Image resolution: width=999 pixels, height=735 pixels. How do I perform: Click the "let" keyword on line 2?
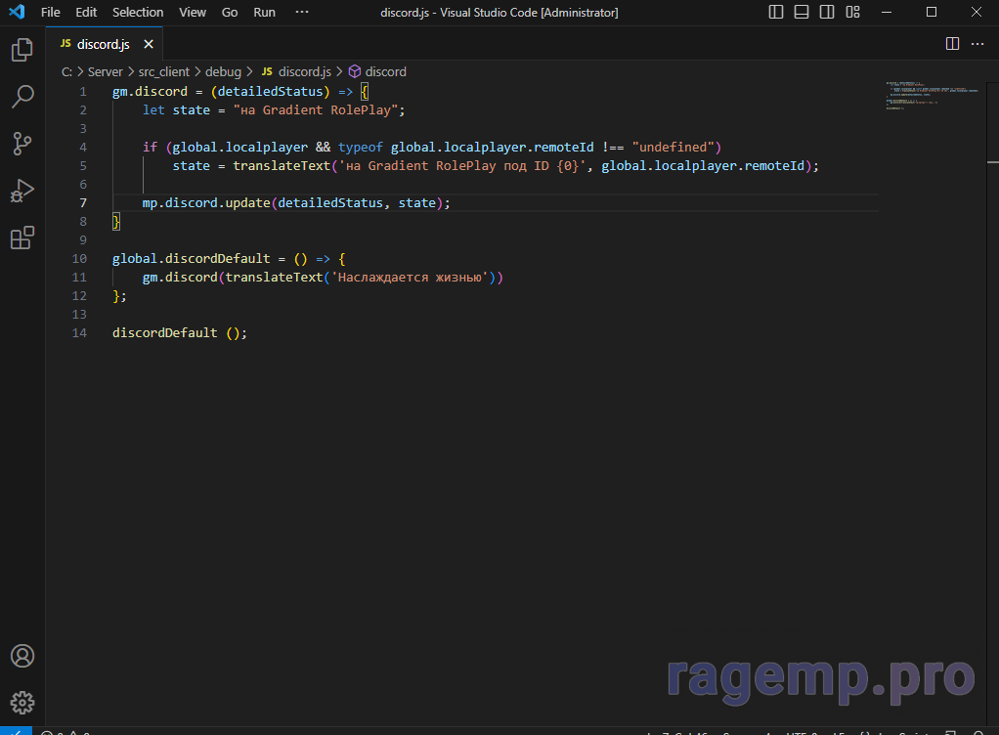tap(153, 110)
